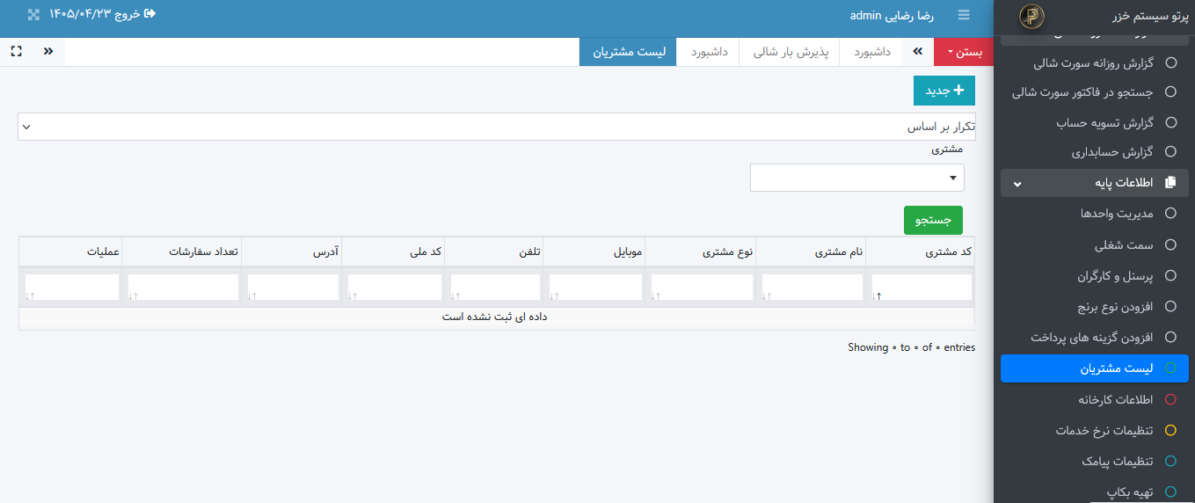Click the کد مشتری filter input
Image resolution: width=1195 pixels, height=503 pixels.
pos(922,288)
